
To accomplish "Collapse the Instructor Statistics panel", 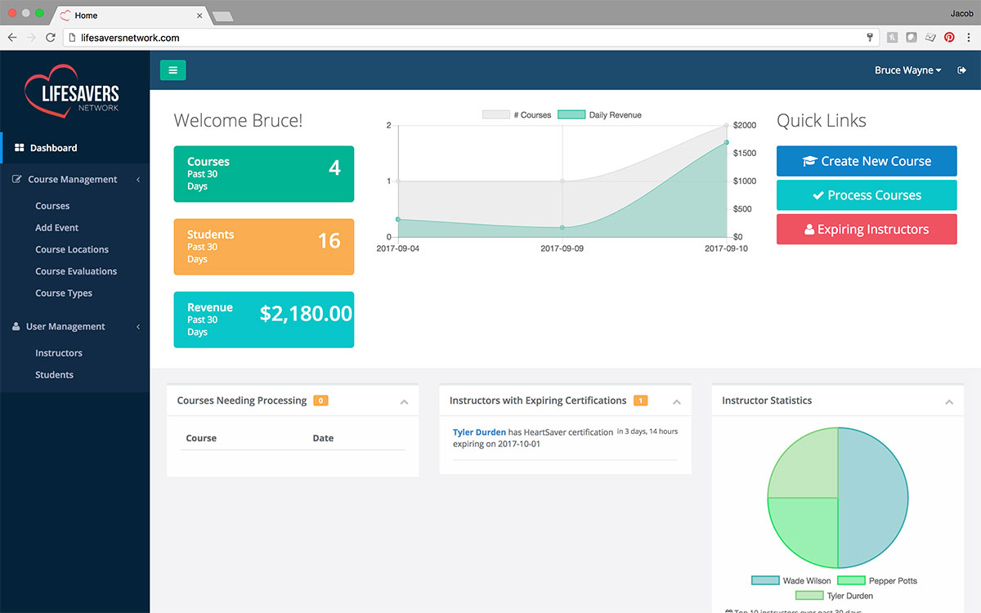I will point(949,402).
